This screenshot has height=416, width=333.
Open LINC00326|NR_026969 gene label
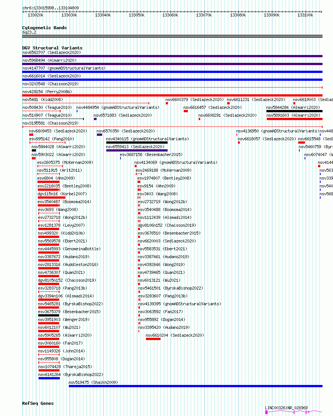(286, 408)
